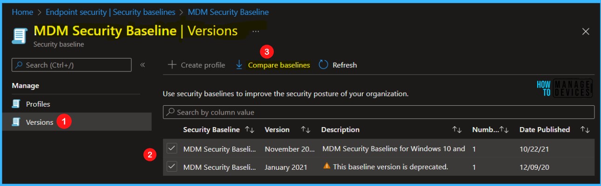Screen dimensions: 601x186
Task: Click the security baseline scroll icon by title
Action: tap(20, 36)
